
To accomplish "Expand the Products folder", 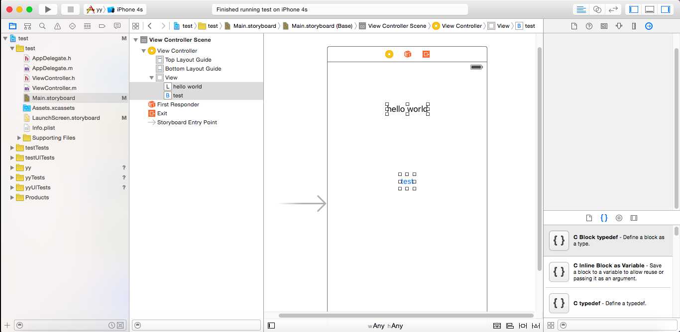I will (x=12, y=197).
